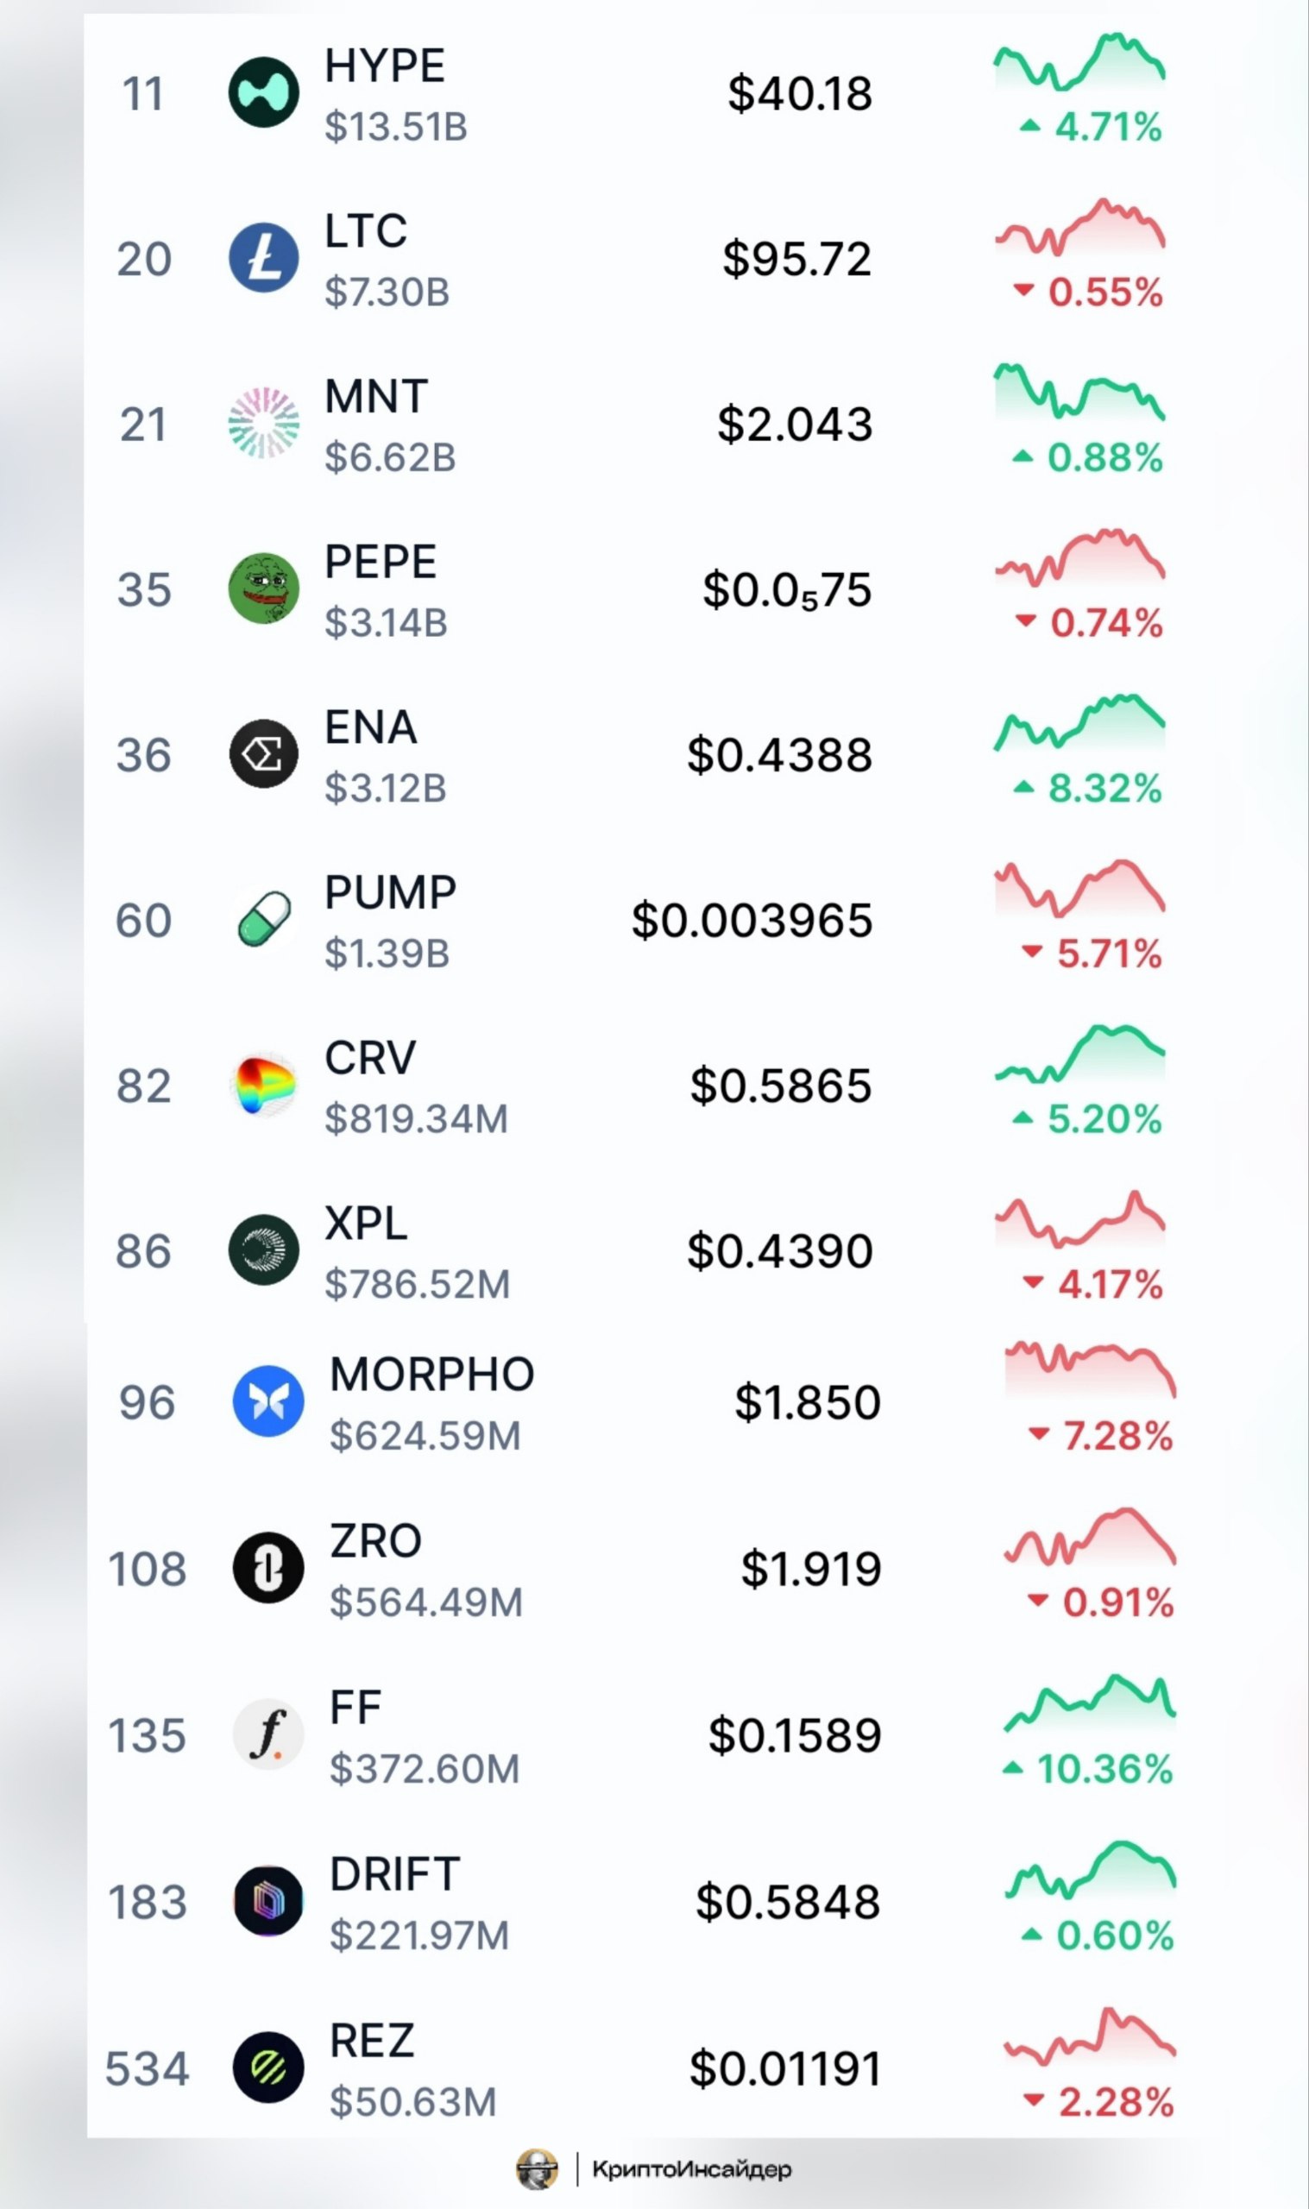Click the КриптоИнсайдер avatar at bottom

click(538, 2169)
